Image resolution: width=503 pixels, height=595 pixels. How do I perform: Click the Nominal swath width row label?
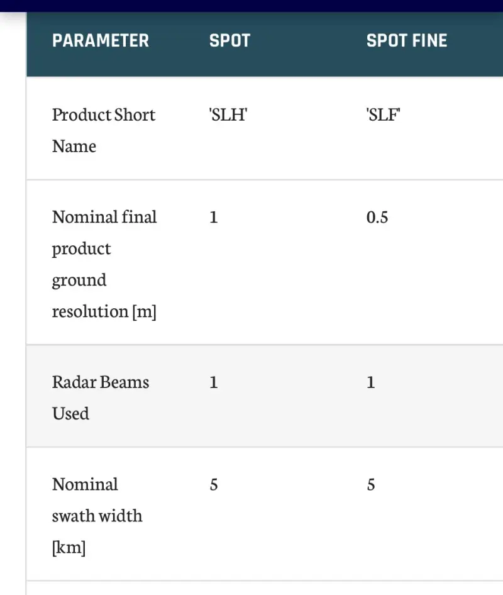(x=97, y=516)
